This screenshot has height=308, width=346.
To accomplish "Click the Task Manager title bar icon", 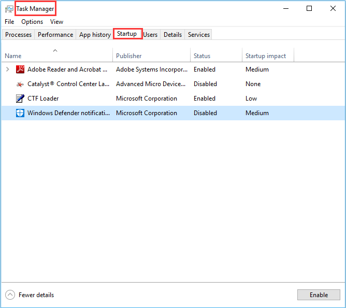I will tap(9, 9).
